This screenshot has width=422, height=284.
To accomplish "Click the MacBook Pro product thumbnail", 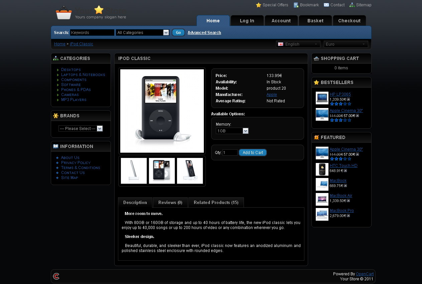I will coord(322,214).
